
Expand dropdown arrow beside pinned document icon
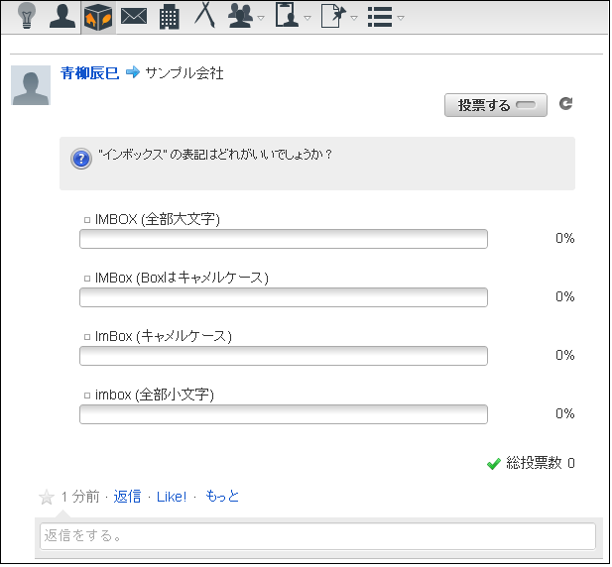pyautogui.click(x=354, y=18)
